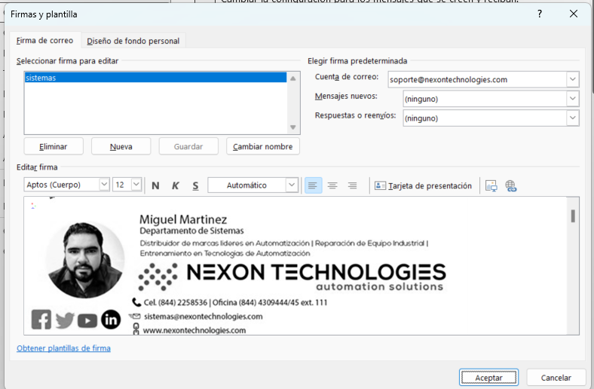Viewport: 594px width, 389px height.
Task: Open font name Aptos (Cuerpo) dropdown
Action: 104,185
